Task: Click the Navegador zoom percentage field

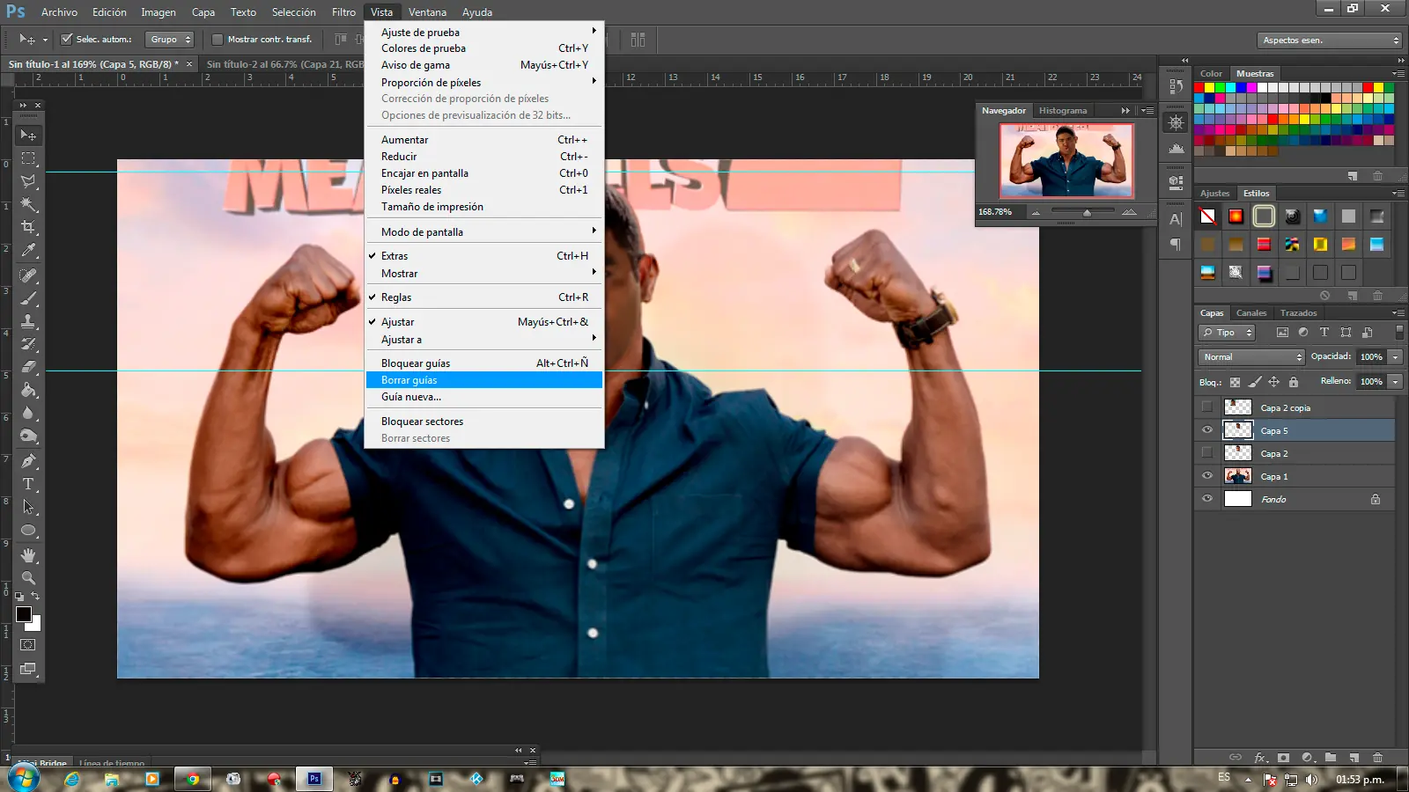Action: 1001,212
